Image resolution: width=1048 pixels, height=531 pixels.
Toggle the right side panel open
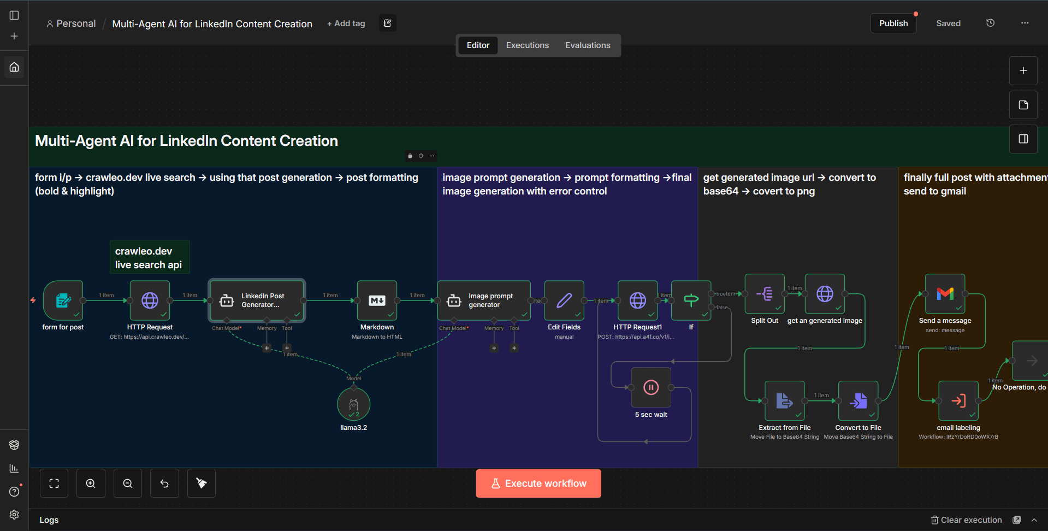coord(1023,139)
